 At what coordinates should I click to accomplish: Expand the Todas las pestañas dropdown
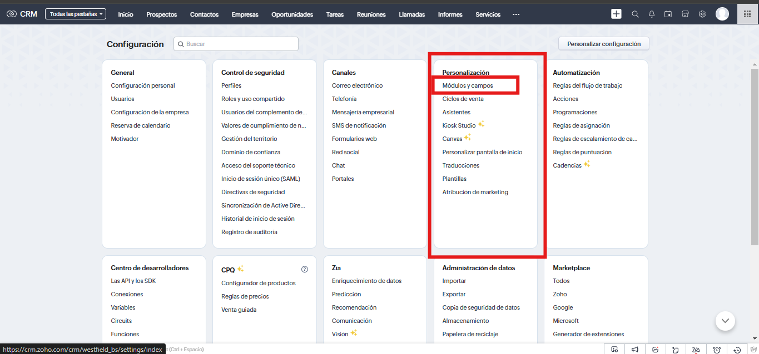click(75, 14)
